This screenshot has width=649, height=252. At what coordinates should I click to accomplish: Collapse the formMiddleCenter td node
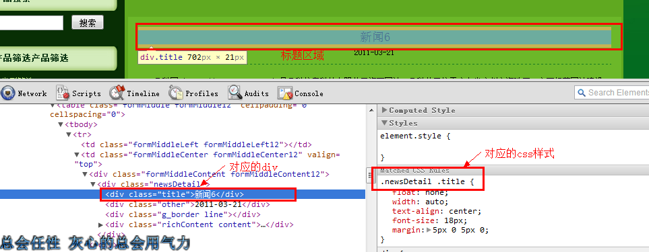tap(77, 155)
